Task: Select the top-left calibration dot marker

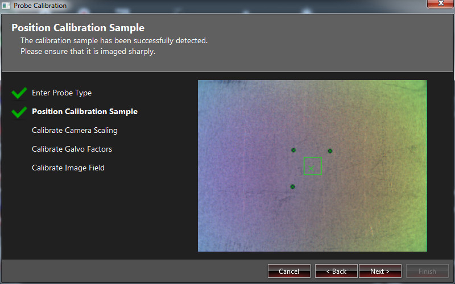Action: 293,150
